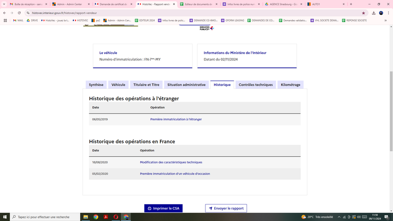Open the EDITEUR 2024 bookmark
The height and width of the screenshot is (221, 393).
click(x=144, y=21)
